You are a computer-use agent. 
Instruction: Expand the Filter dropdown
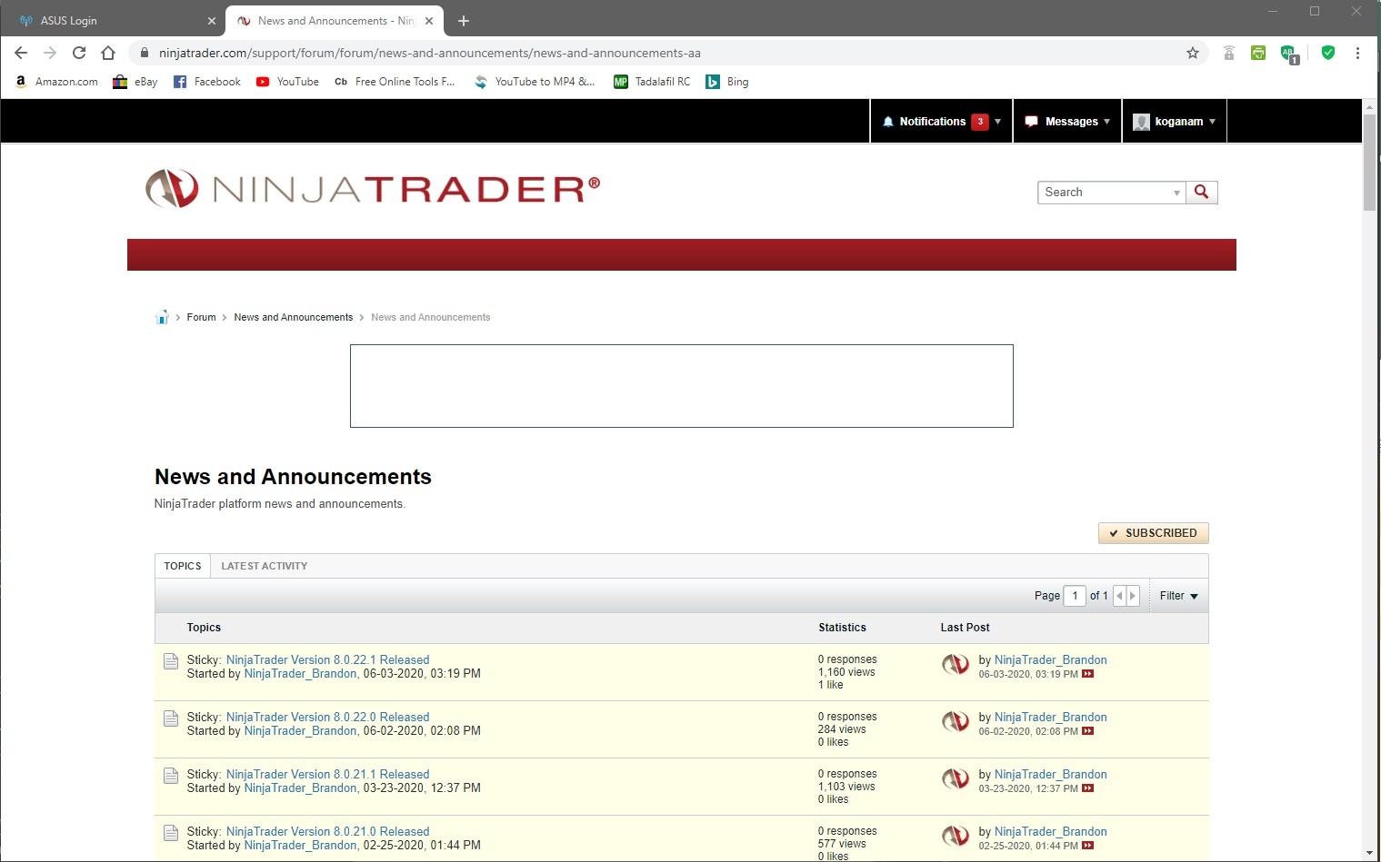[1179, 596]
